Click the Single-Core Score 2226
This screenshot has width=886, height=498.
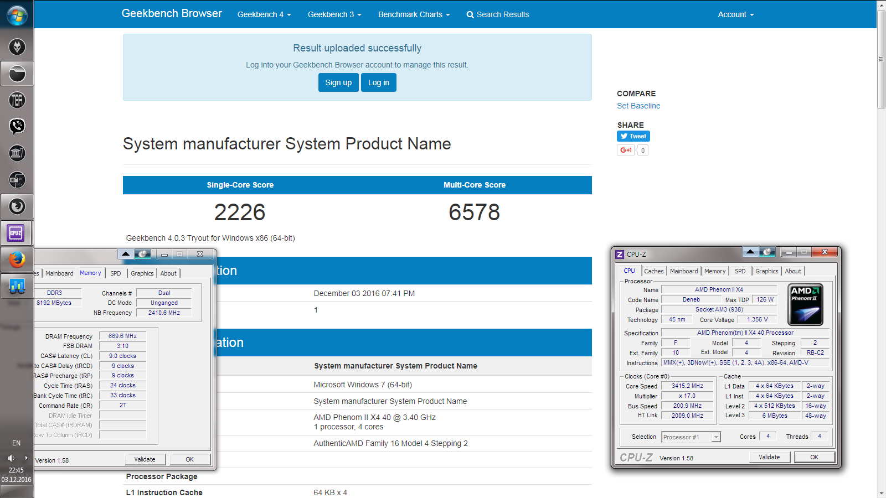240,212
